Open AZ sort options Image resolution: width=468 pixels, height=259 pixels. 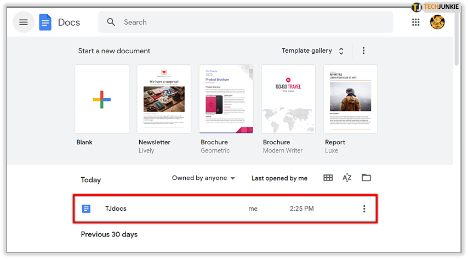[347, 178]
